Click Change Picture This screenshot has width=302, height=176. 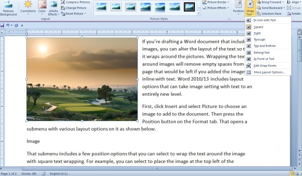[x=74, y=8]
